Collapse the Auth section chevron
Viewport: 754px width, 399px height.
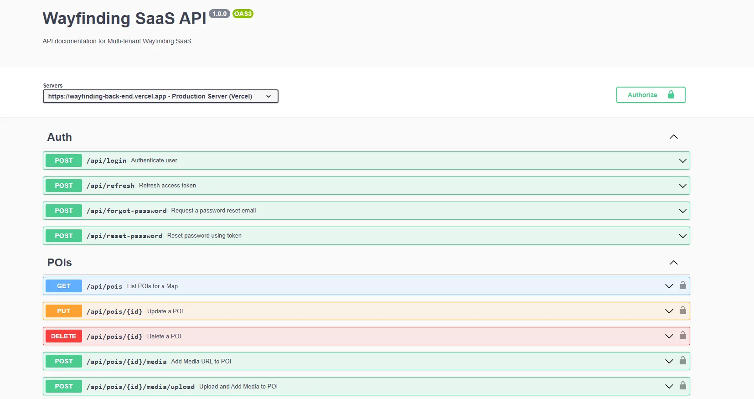673,137
